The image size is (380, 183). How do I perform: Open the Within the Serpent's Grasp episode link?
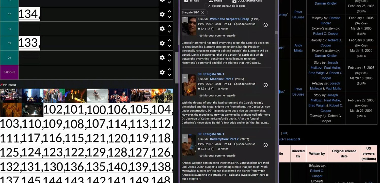[x=229, y=19]
